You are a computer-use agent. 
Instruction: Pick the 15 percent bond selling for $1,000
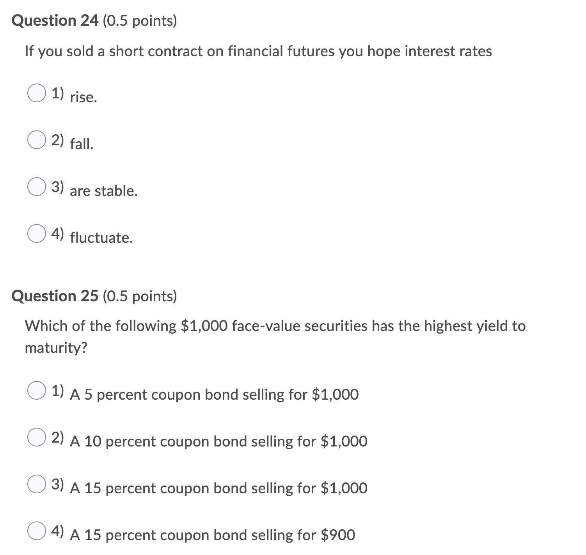37,484
